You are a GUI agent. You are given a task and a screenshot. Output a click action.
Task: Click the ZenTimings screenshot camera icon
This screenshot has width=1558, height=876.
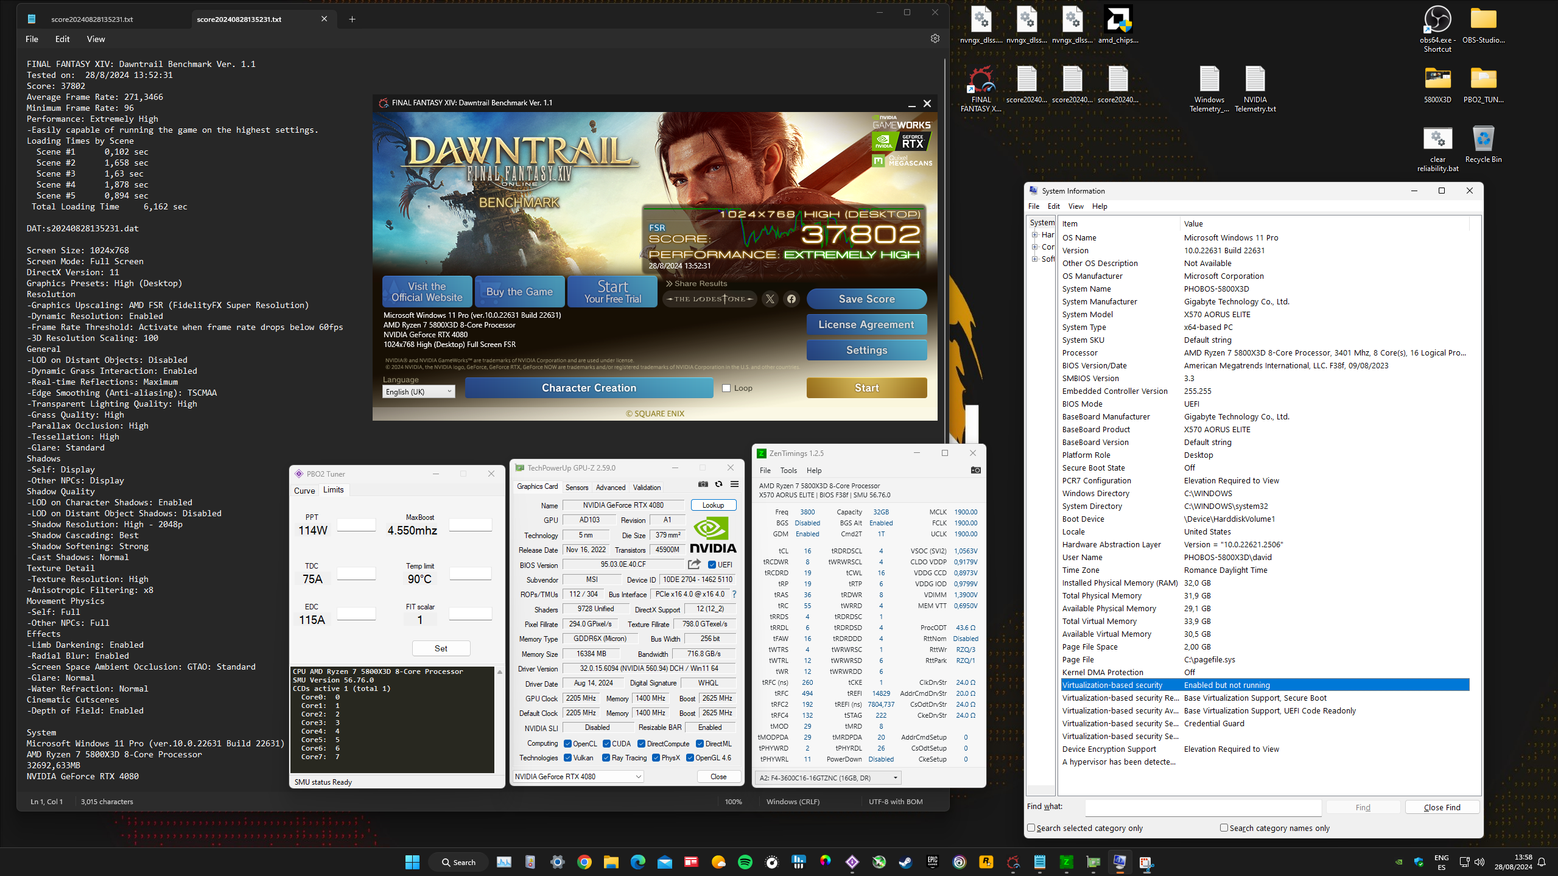(975, 470)
